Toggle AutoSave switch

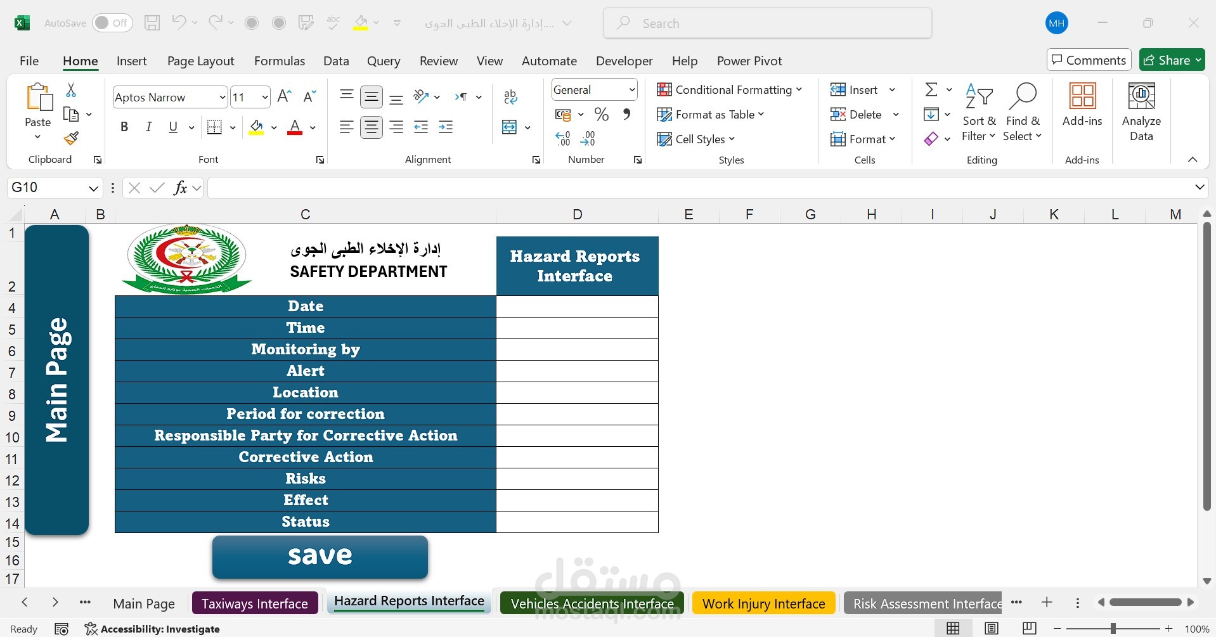(x=112, y=23)
